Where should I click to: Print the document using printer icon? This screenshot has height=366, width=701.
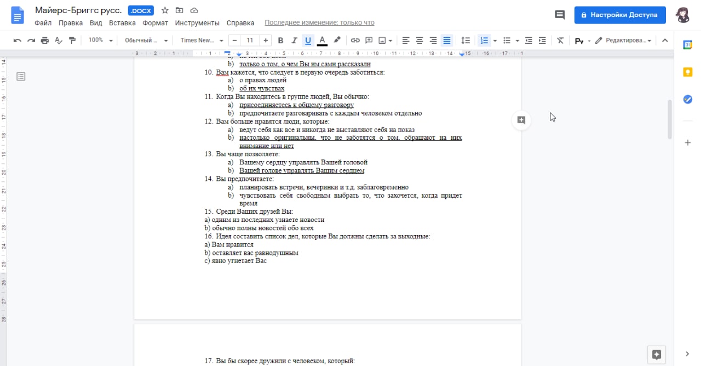tap(45, 40)
